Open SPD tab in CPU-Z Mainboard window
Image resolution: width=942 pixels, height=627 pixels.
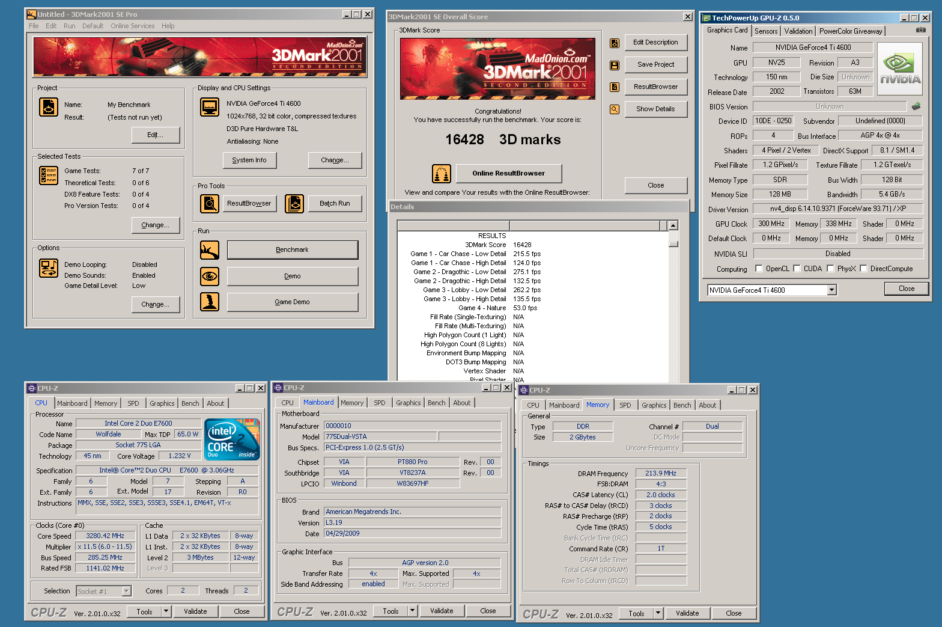380,403
